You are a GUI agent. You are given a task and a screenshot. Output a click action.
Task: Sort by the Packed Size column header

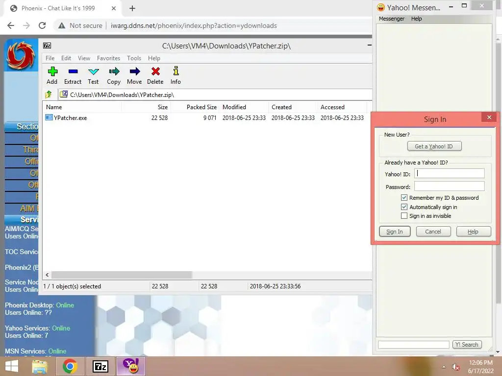click(x=195, y=107)
